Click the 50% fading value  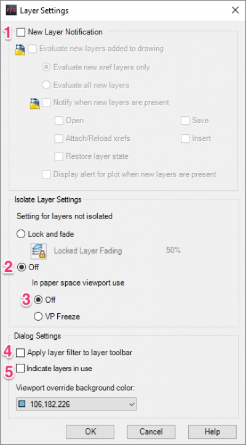pos(173,251)
